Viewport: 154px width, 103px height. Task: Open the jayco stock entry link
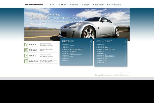pos(76,54)
